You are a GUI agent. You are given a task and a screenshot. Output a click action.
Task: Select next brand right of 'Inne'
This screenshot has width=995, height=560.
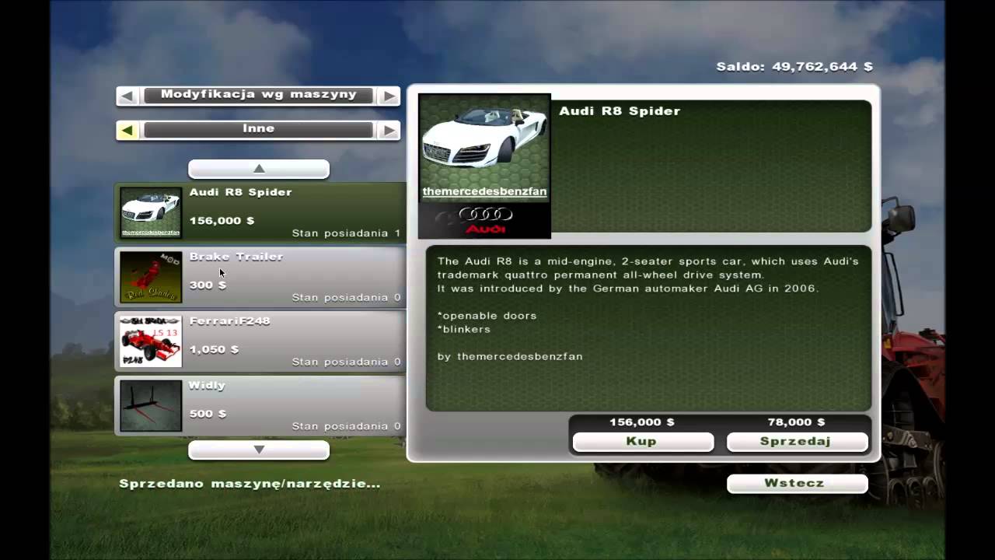(389, 130)
